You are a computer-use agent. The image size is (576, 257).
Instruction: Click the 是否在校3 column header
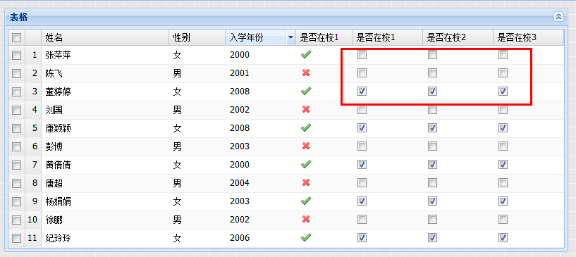[x=528, y=37]
